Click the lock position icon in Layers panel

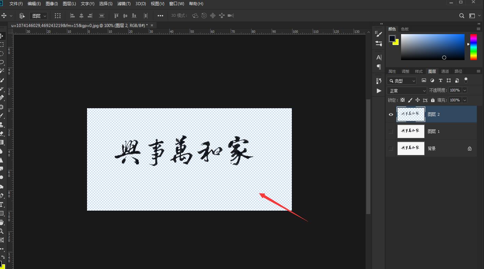[418, 100]
